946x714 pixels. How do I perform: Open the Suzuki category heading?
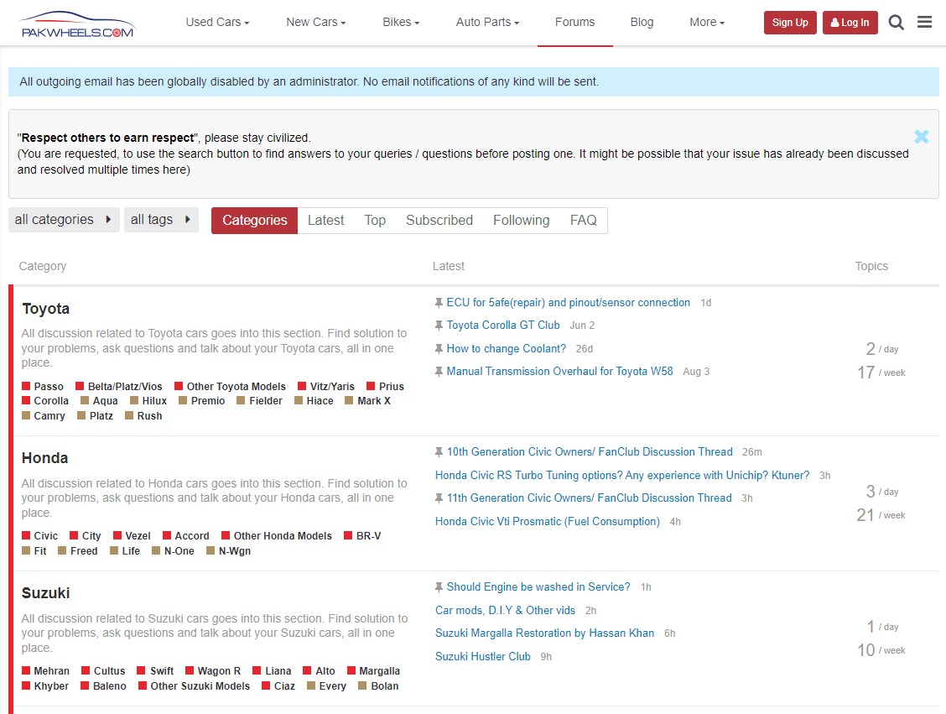click(x=46, y=593)
